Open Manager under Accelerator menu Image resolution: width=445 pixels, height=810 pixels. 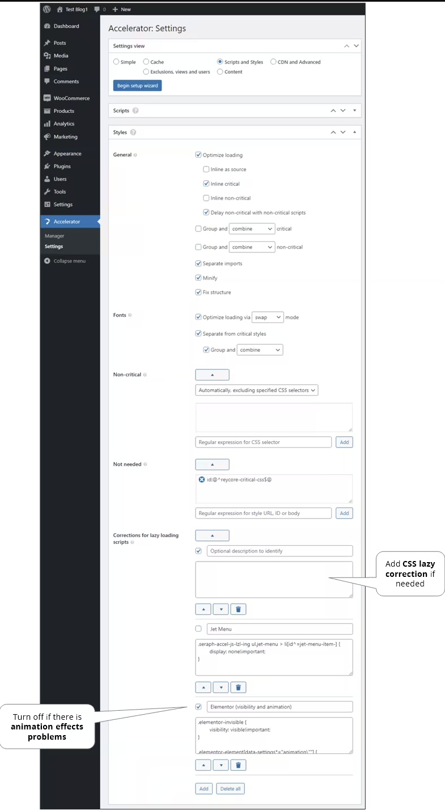54,236
